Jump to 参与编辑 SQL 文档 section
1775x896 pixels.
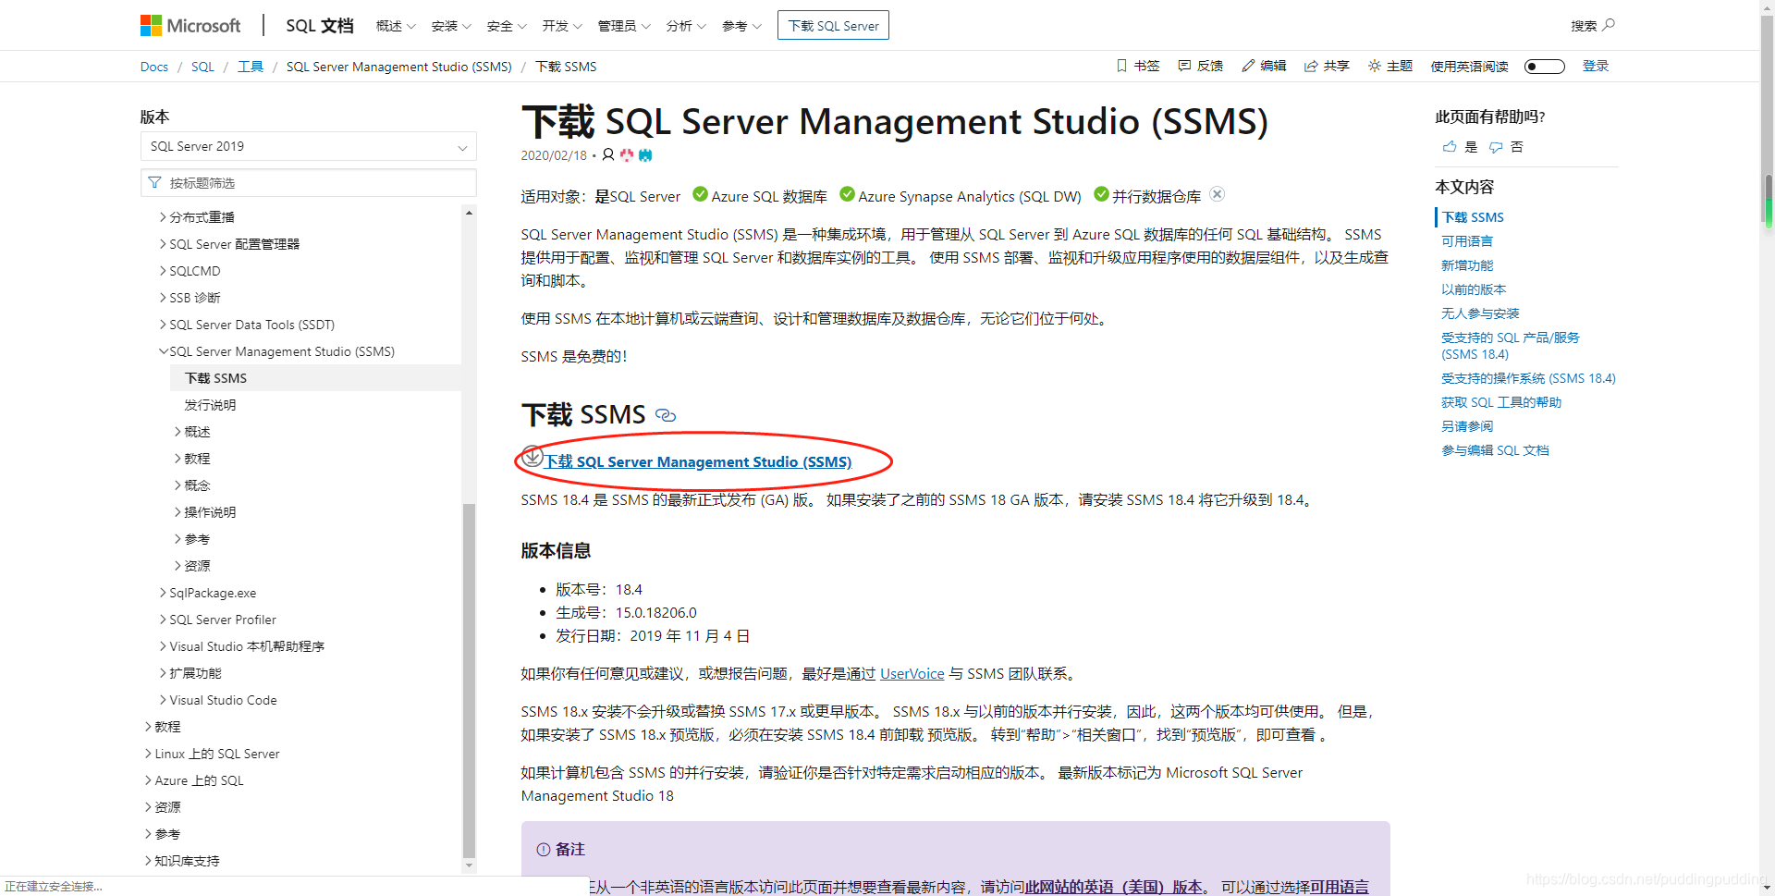coord(1495,450)
